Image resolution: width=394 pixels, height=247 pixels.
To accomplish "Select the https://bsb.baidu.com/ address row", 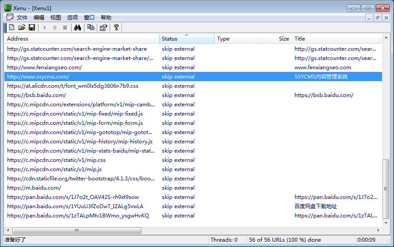I will [37, 95].
